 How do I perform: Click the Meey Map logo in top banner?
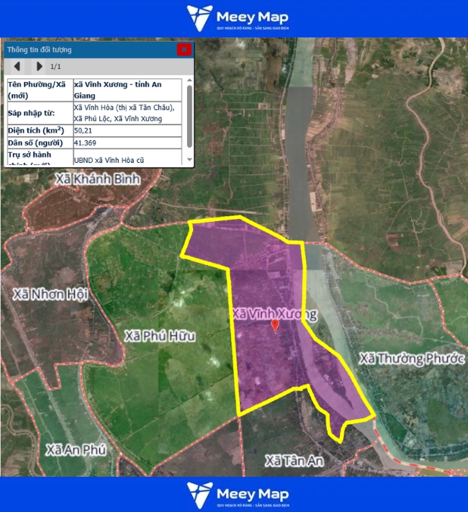click(x=237, y=18)
